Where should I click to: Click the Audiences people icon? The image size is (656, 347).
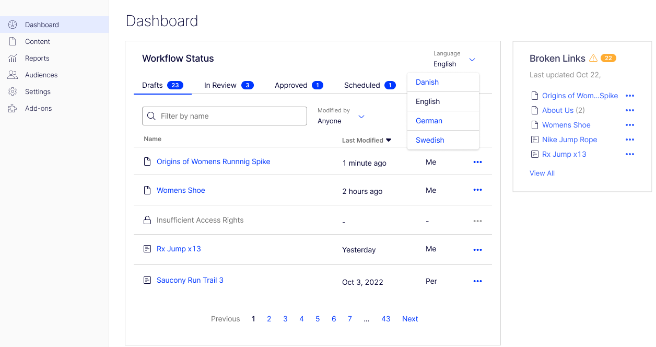click(13, 75)
